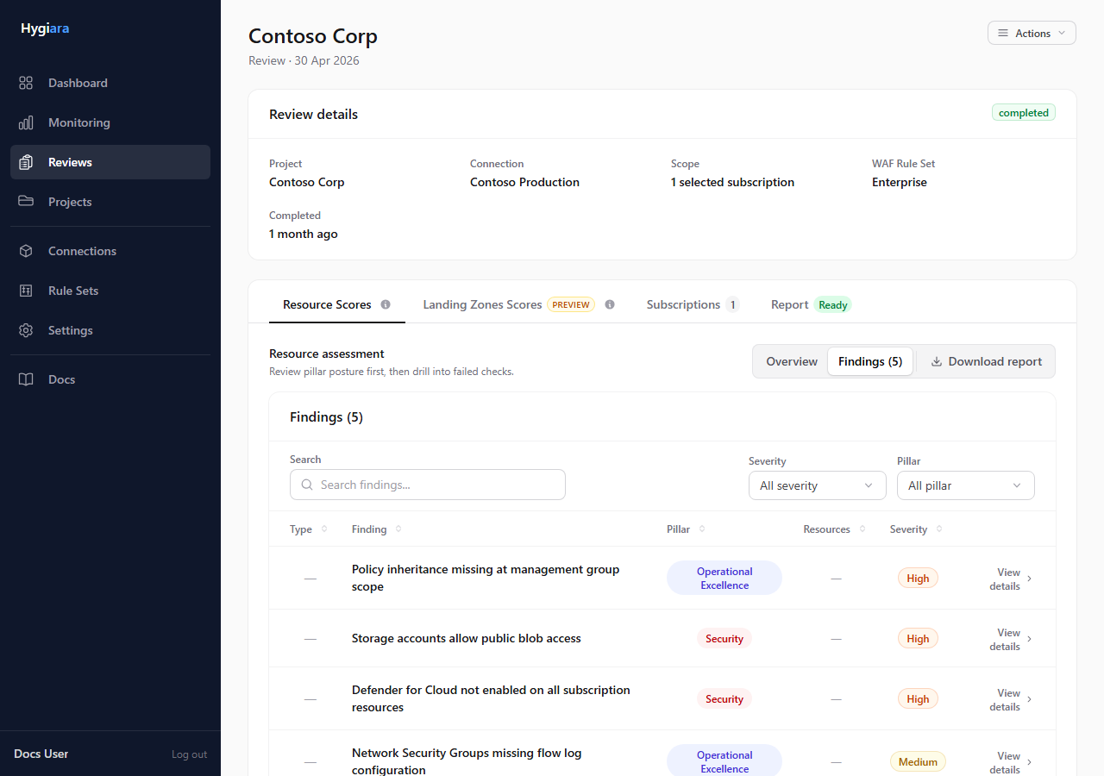The image size is (1104, 776).
Task: Click the Projects folder icon
Action: coord(26,202)
